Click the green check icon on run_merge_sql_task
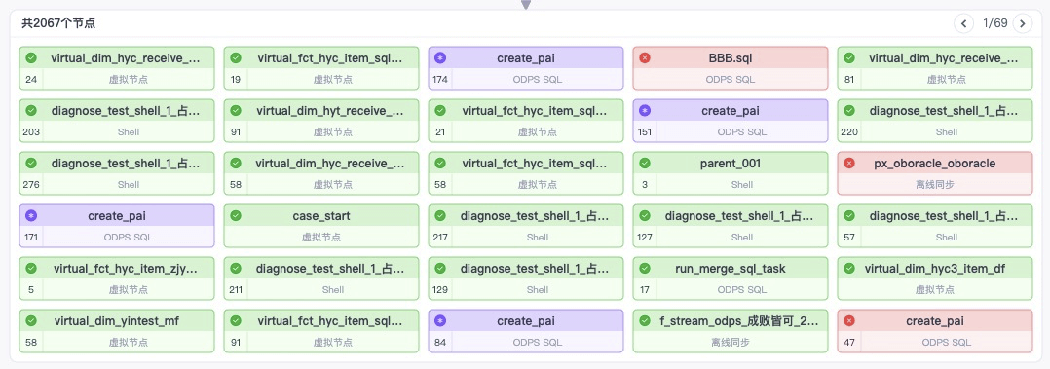Screen dimensions: 1050x369 click(x=645, y=269)
